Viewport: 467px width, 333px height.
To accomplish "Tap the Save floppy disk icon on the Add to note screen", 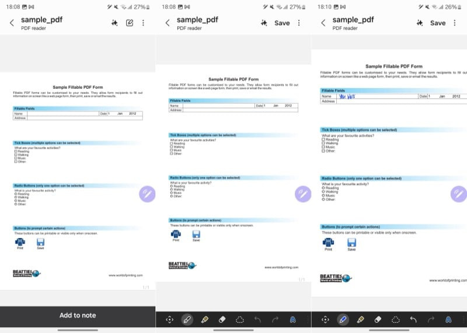I will tap(40, 243).
